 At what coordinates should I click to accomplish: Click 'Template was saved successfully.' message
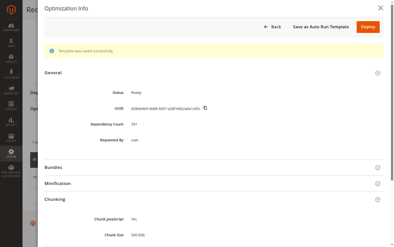click(x=86, y=51)
